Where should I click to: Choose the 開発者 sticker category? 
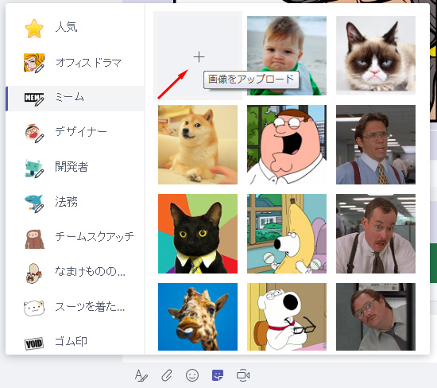[75, 167]
